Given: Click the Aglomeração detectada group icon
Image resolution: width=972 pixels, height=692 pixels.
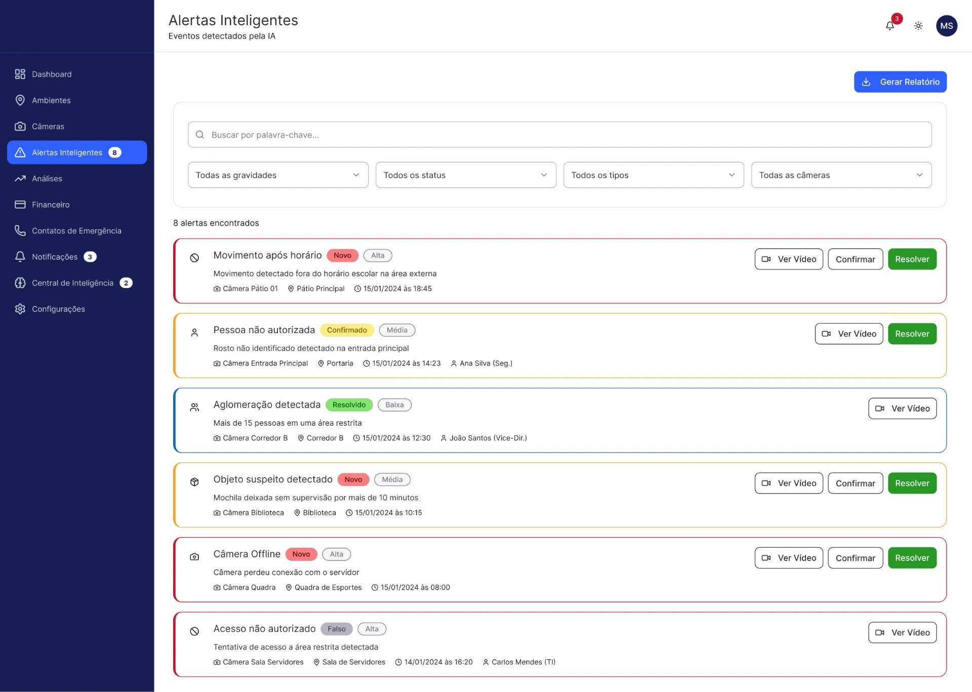Looking at the screenshot, I should point(194,408).
